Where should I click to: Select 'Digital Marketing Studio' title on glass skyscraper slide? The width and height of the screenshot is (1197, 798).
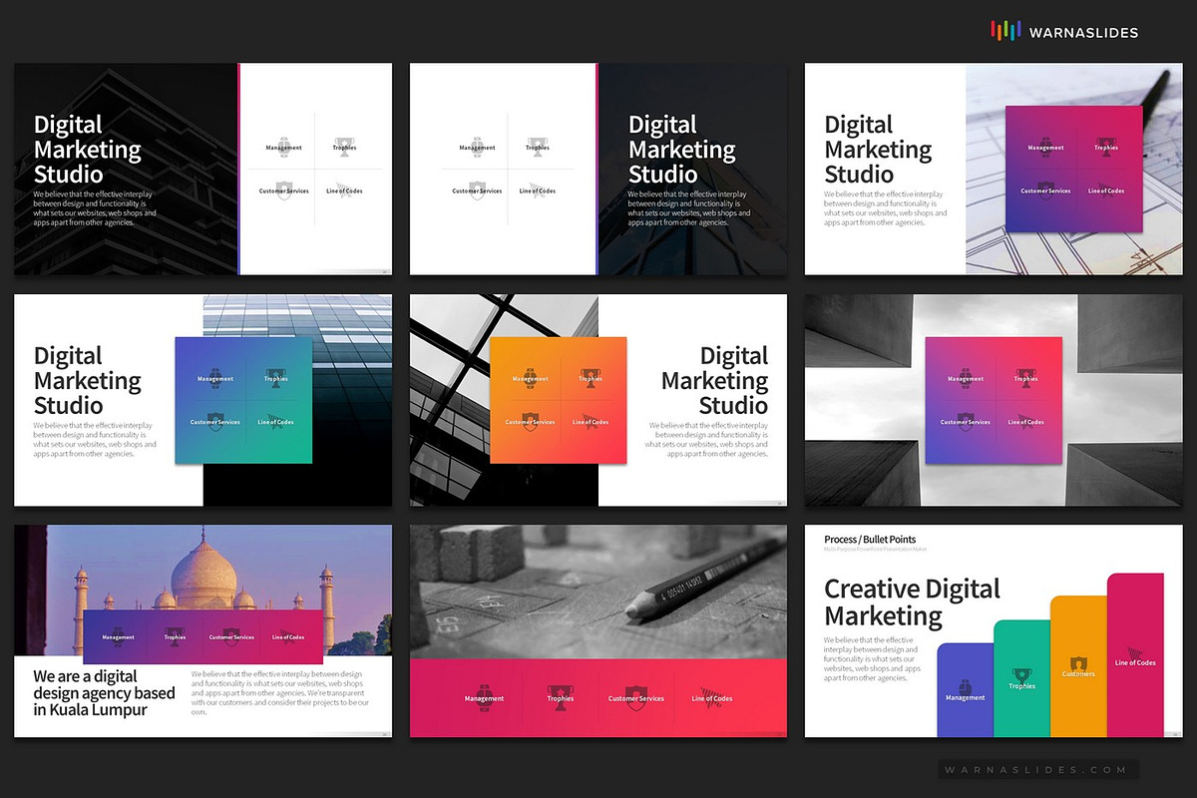coord(88,380)
